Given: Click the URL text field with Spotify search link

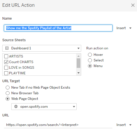Looking at the screenshot, I should pos(58,125).
